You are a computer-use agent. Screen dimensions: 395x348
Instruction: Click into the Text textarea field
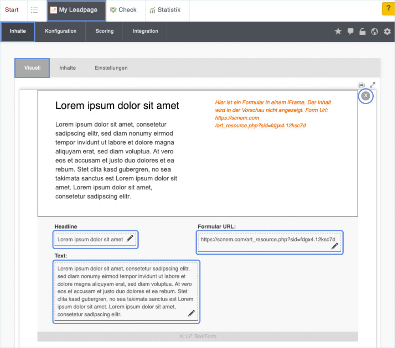tap(126, 291)
